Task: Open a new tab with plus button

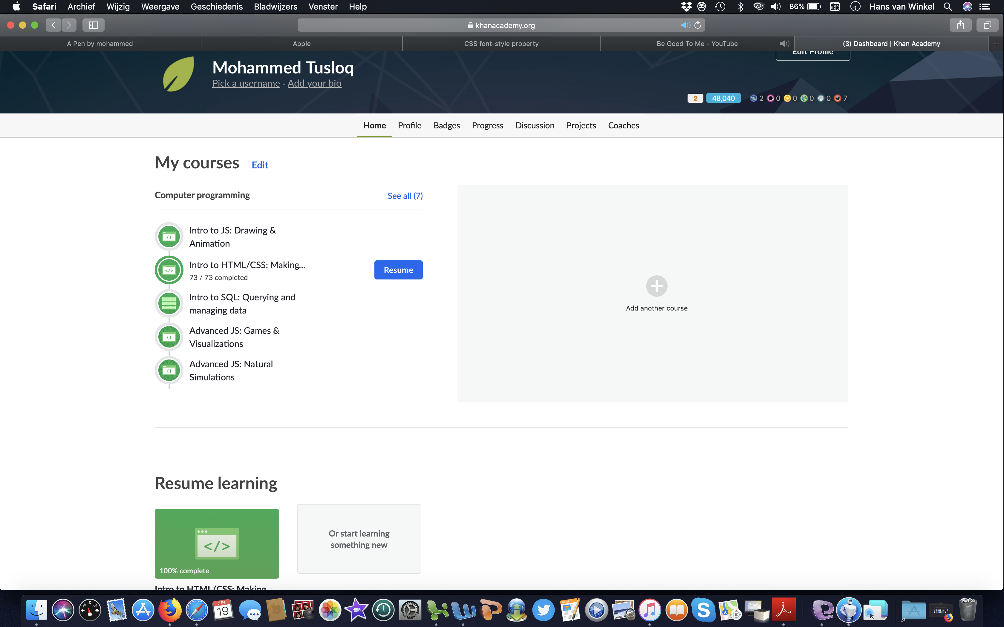Action: 996,44
